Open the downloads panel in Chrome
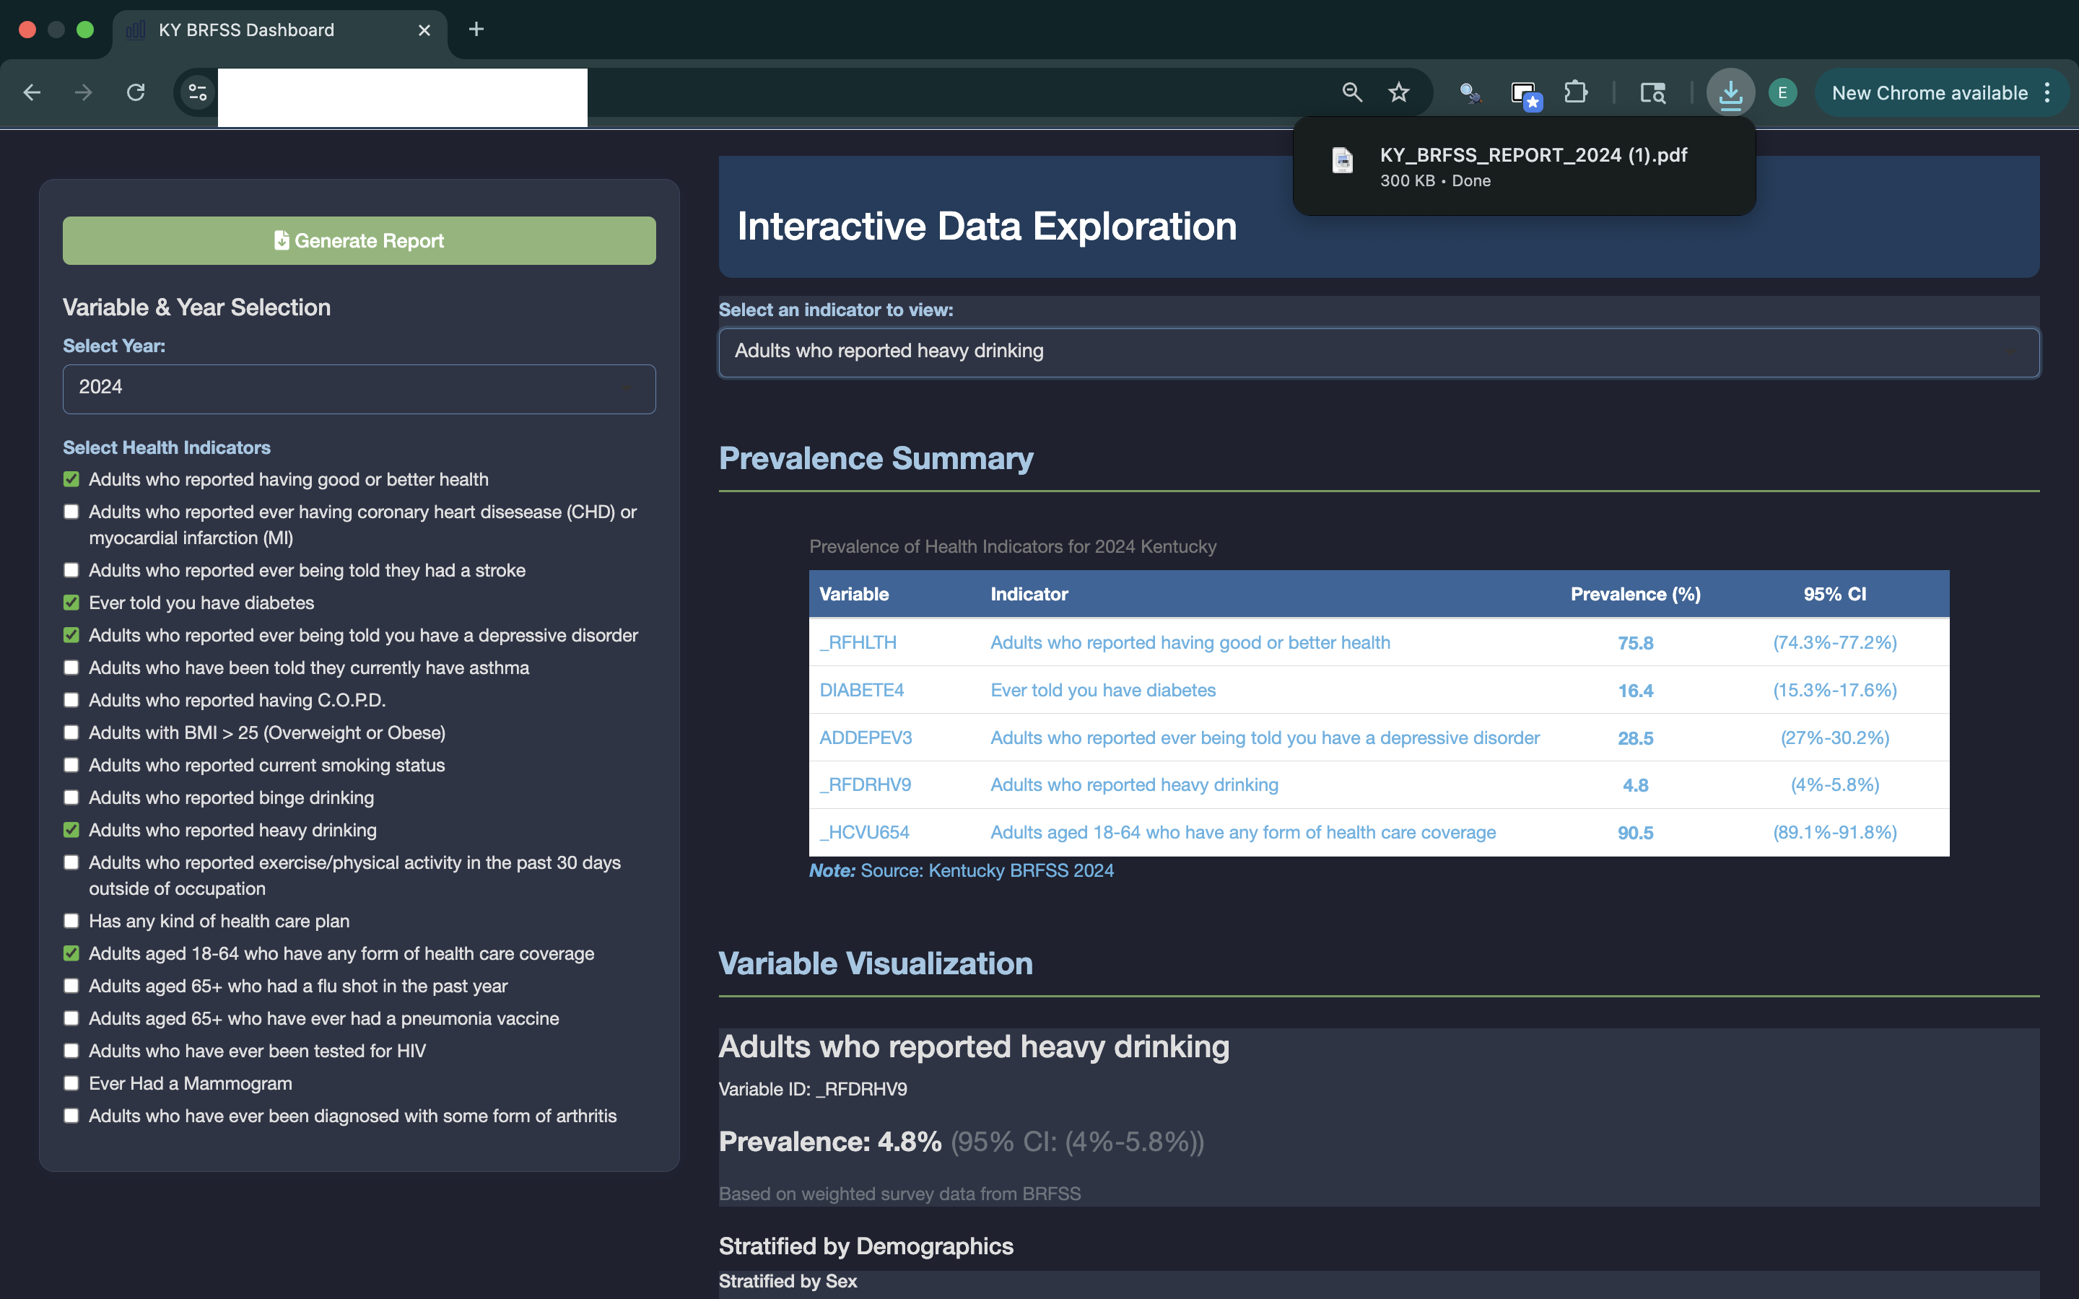 tap(1730, 92)
